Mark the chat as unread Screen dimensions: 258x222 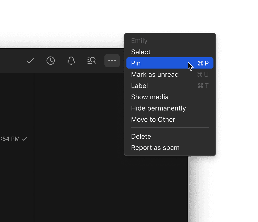click(x=155, y=74)
